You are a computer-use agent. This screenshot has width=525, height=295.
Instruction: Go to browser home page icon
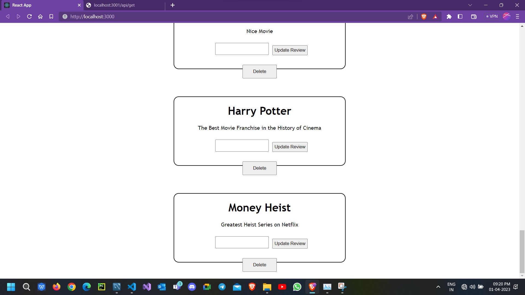coord(40,16)
